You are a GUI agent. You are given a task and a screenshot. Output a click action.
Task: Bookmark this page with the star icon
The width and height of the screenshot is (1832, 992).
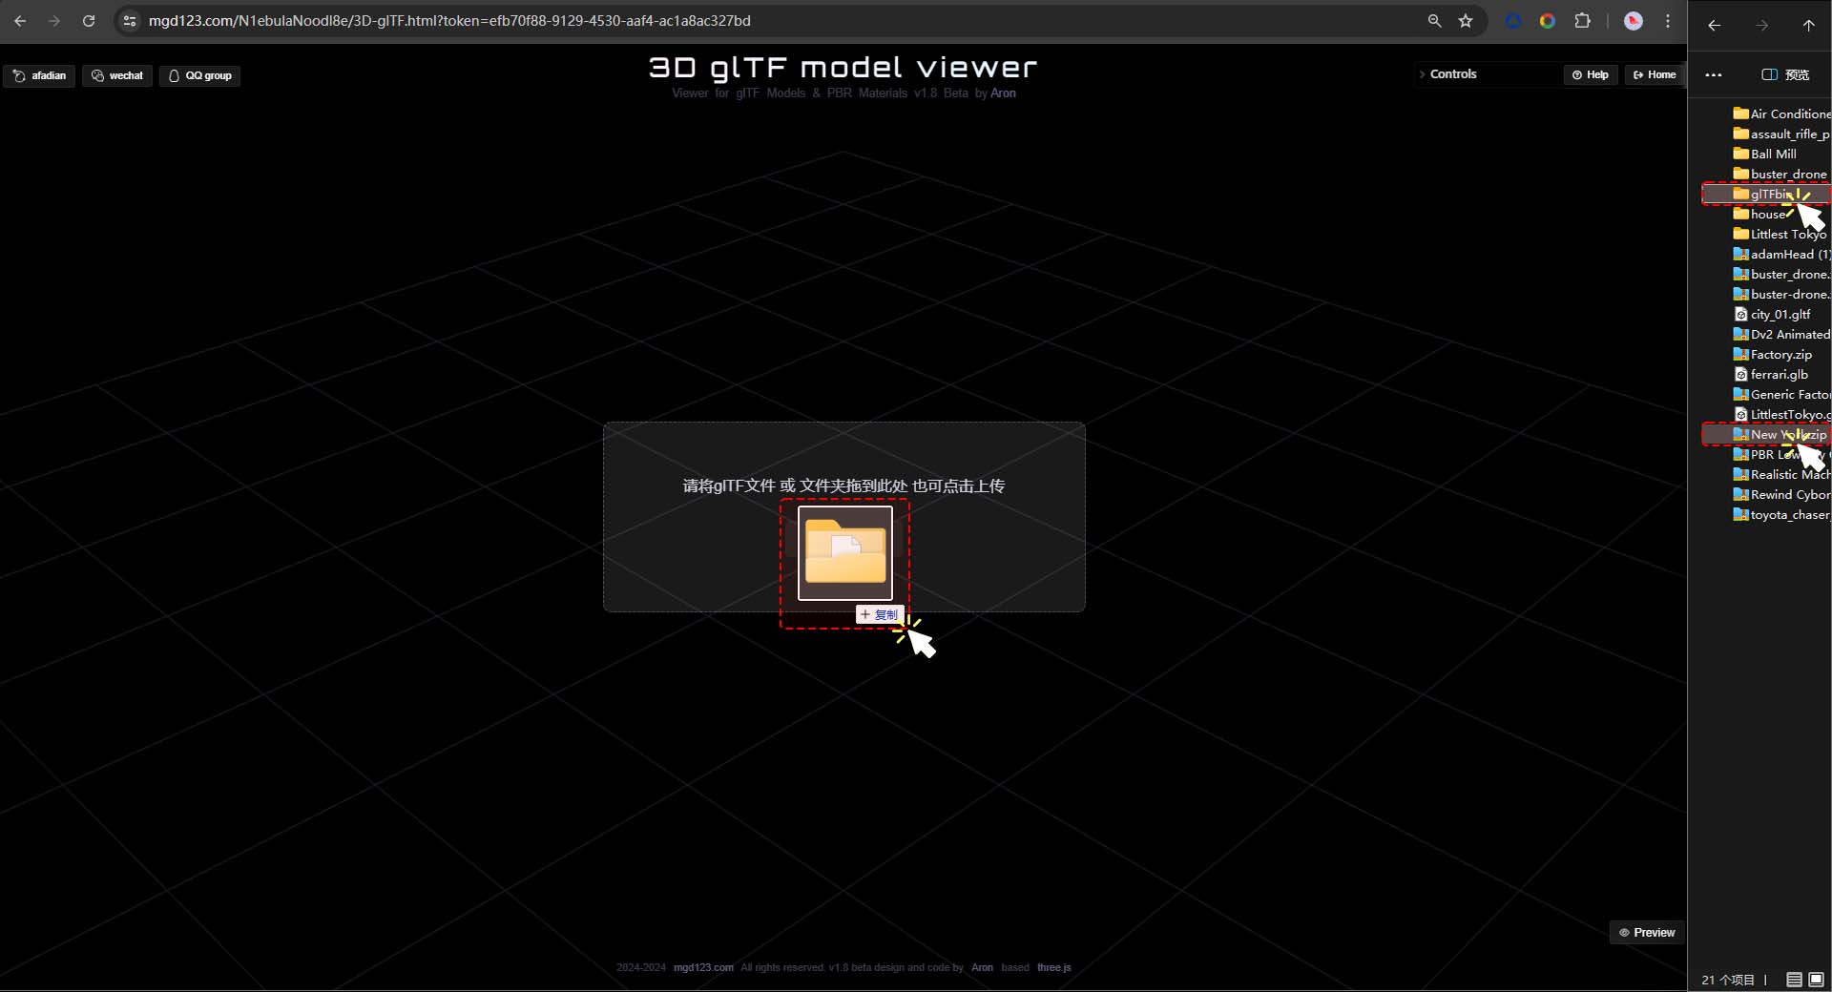pyautogui.click(x=1466, y=21)
